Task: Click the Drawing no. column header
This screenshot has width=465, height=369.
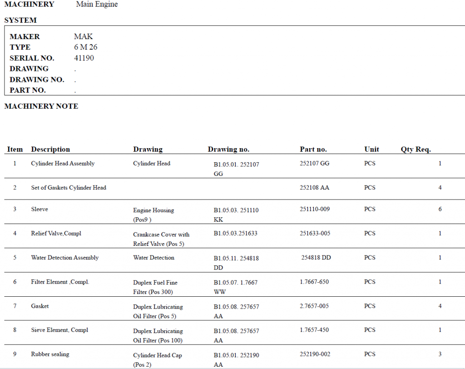Action: point(228,150)
